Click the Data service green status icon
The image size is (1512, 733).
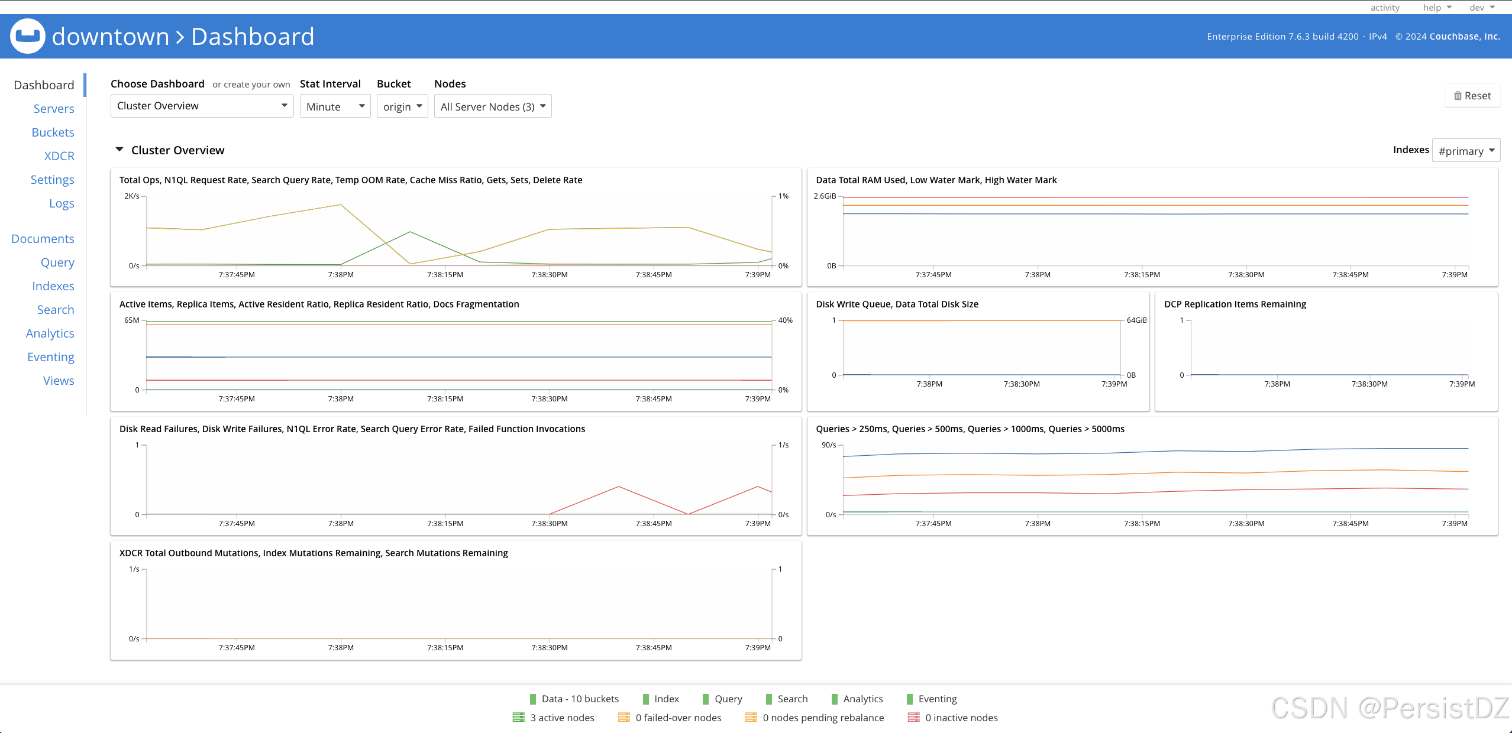point(533,699)
